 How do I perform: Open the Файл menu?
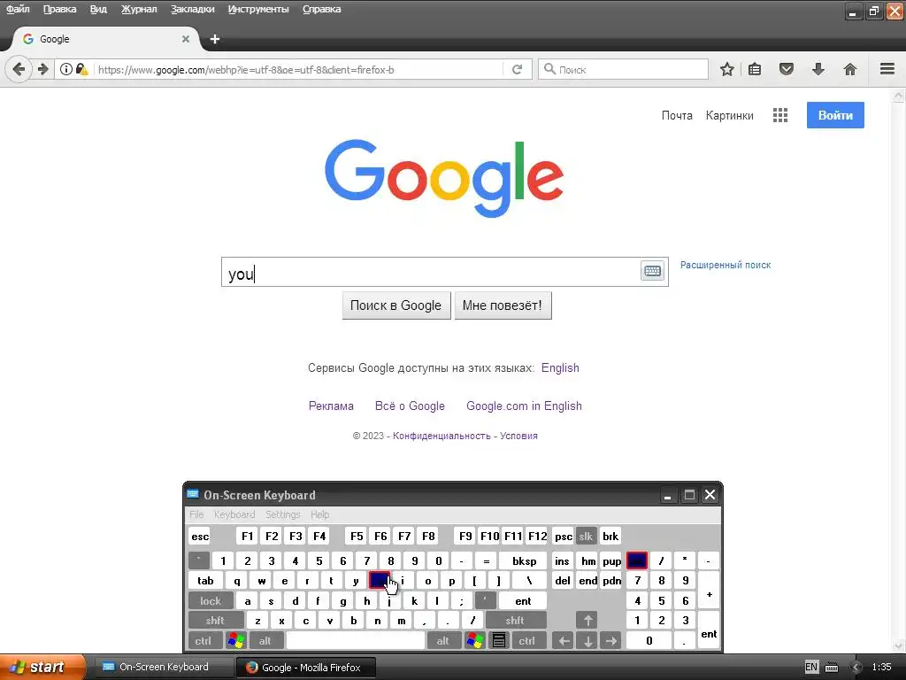(18, 9)
